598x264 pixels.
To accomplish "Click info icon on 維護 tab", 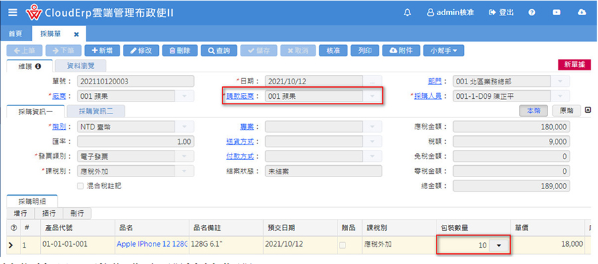I will [38, 66].
